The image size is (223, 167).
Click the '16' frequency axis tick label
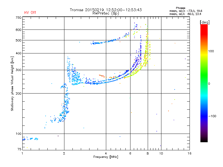pos(190,153)
